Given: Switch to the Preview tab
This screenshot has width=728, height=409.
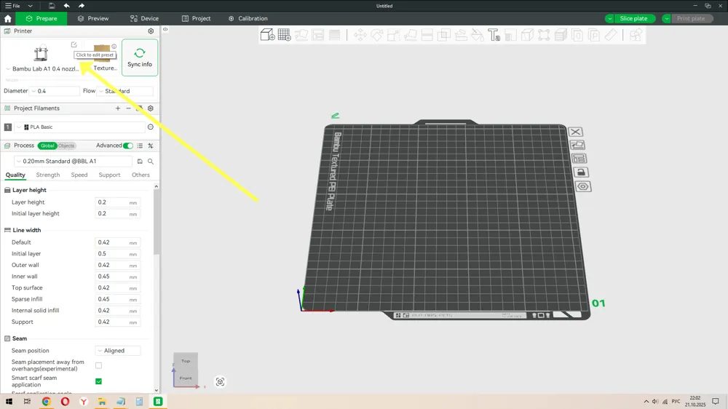Looking at the screenshot, I should [93, 19].
